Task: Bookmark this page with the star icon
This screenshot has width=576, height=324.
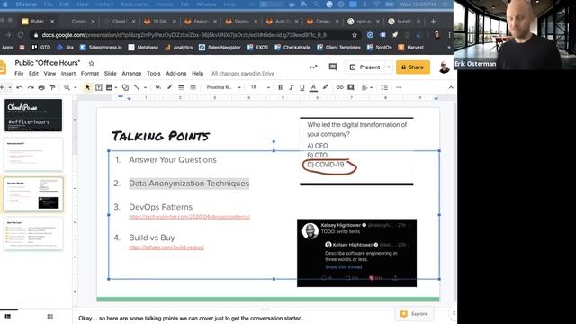Action: (355, 35)
